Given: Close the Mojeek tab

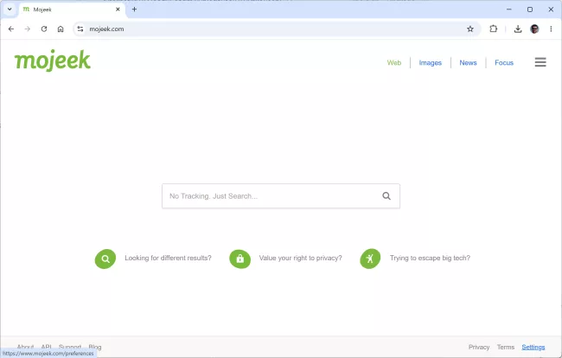Looking at the screenshot, I should (118, 10).
